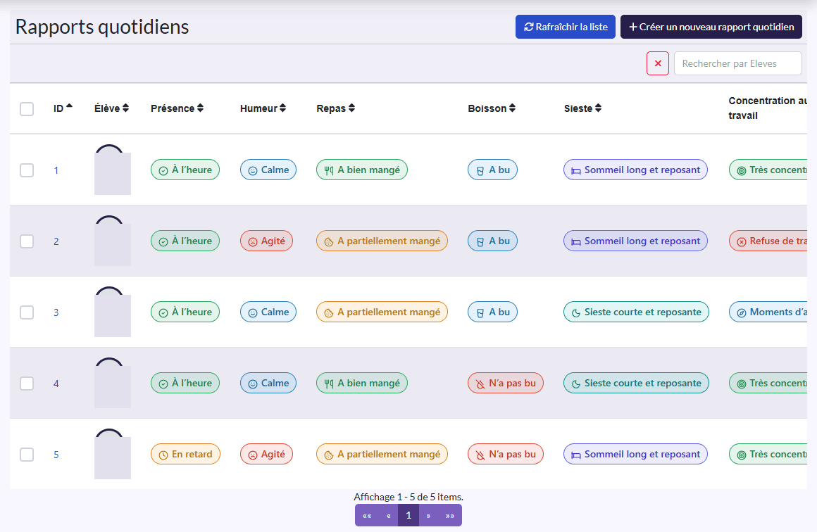Select the checkbox for report ID 4
This screenshot has height=532, width=817.
27,384
